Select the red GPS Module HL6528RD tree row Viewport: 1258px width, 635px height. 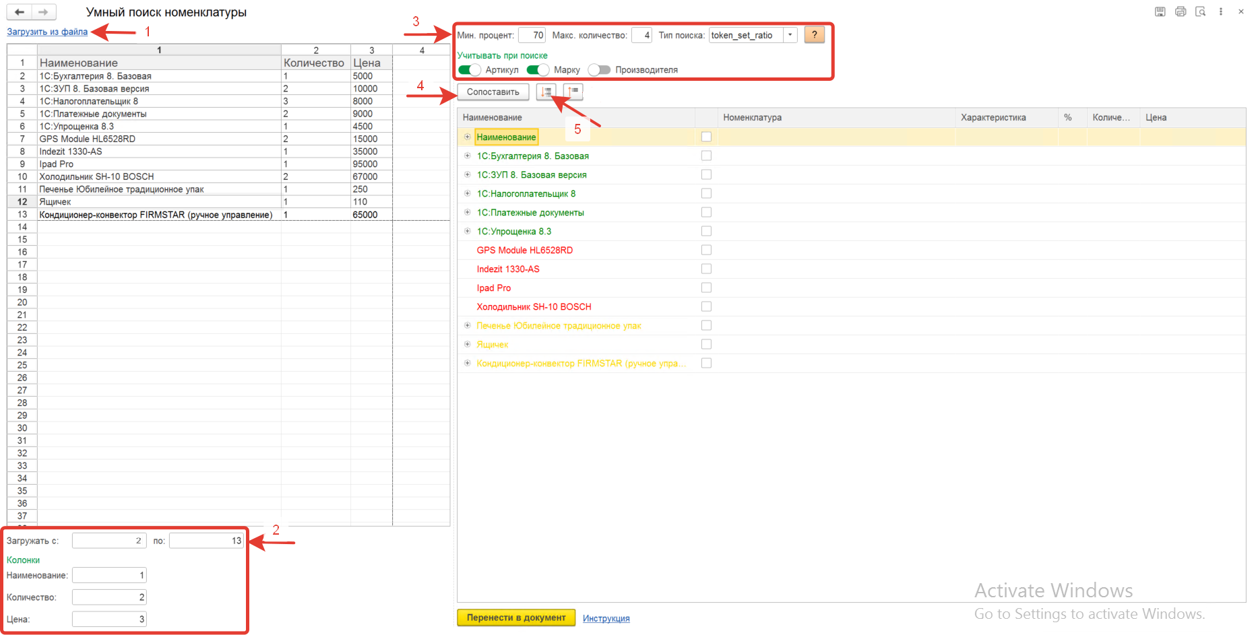click(851, 250)
